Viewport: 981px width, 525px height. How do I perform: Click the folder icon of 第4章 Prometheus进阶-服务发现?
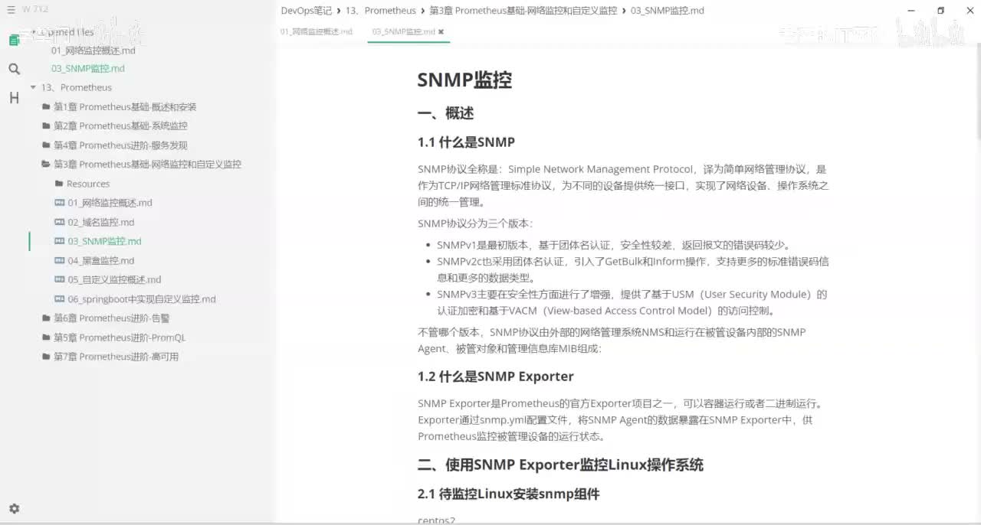(x=46, y=145)
